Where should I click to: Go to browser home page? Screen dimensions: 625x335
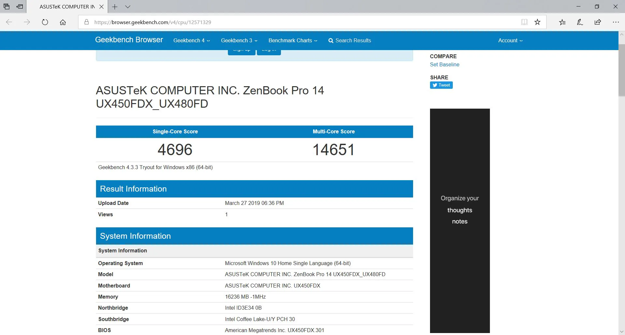(63, 22)
